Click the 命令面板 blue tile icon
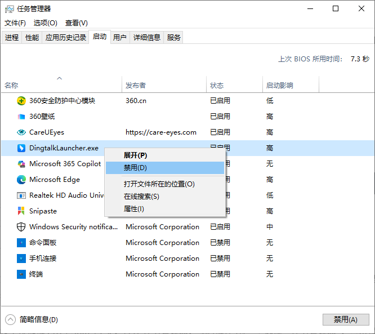Image resolution: width=375 pixels, height=334 pixels. click(21, 243)
